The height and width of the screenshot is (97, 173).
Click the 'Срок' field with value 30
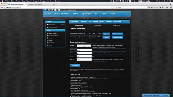click(x=84, y=53)
